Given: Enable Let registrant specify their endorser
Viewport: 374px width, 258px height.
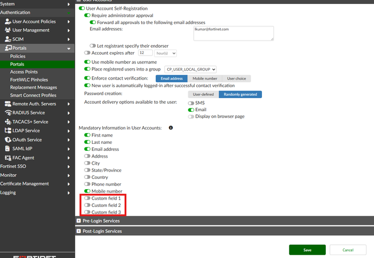Looking at the screenshot, I should (x=93, y=46).
